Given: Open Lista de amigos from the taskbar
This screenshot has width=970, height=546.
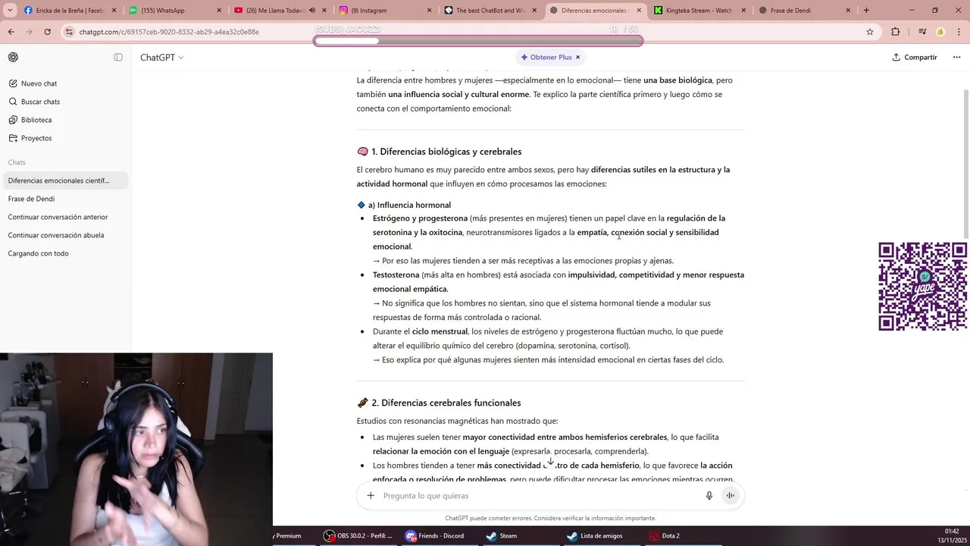Looking at the screenshot, I should [595, 536].
